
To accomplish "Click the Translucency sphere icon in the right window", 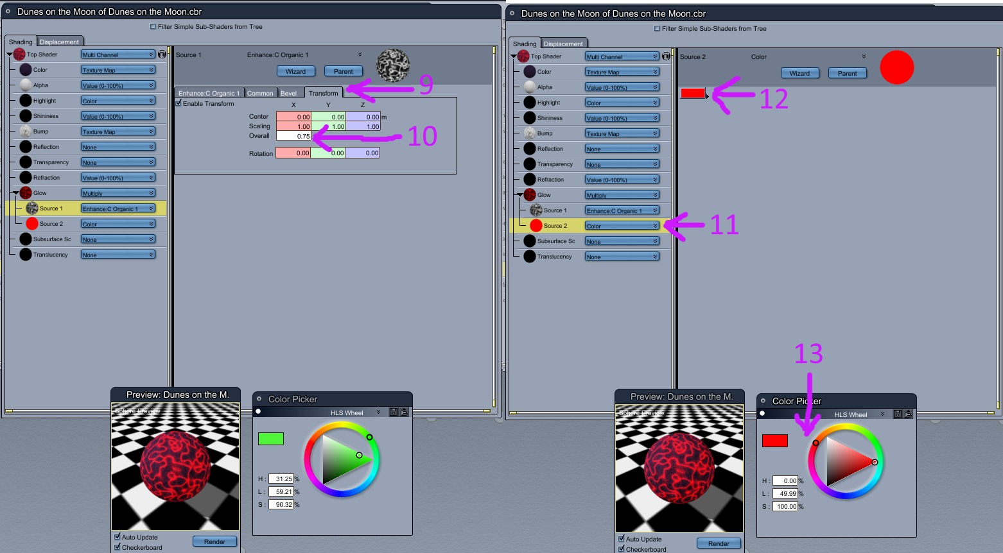I will [530, 257].
